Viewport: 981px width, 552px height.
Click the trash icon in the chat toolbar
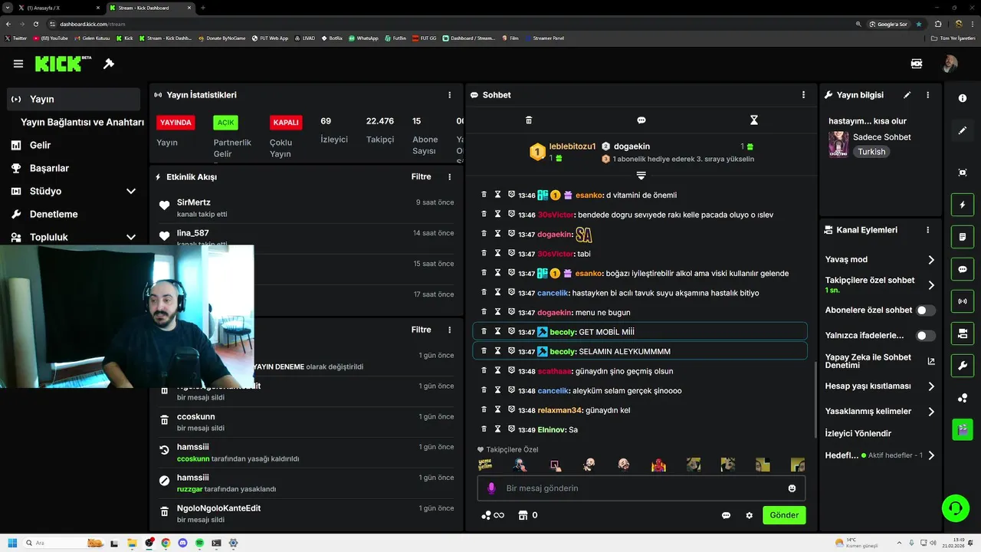click(529, 120)
